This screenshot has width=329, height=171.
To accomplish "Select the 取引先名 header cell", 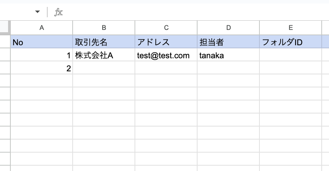I will (x=104, y=42).
